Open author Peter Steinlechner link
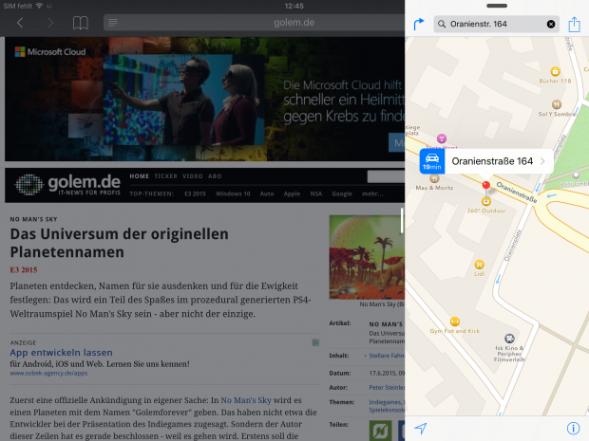 387,387
